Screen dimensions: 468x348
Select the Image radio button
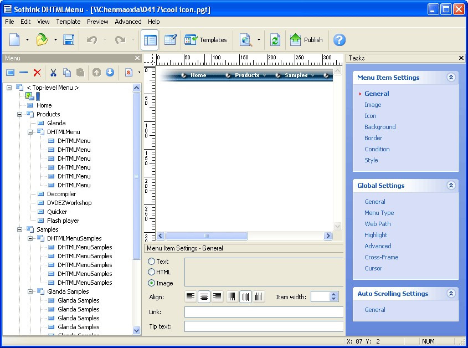(x=152, y=283)
